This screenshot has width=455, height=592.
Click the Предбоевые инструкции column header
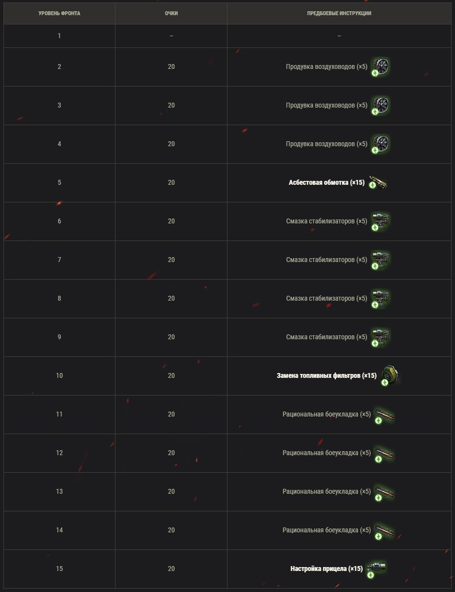coord(339,14)
